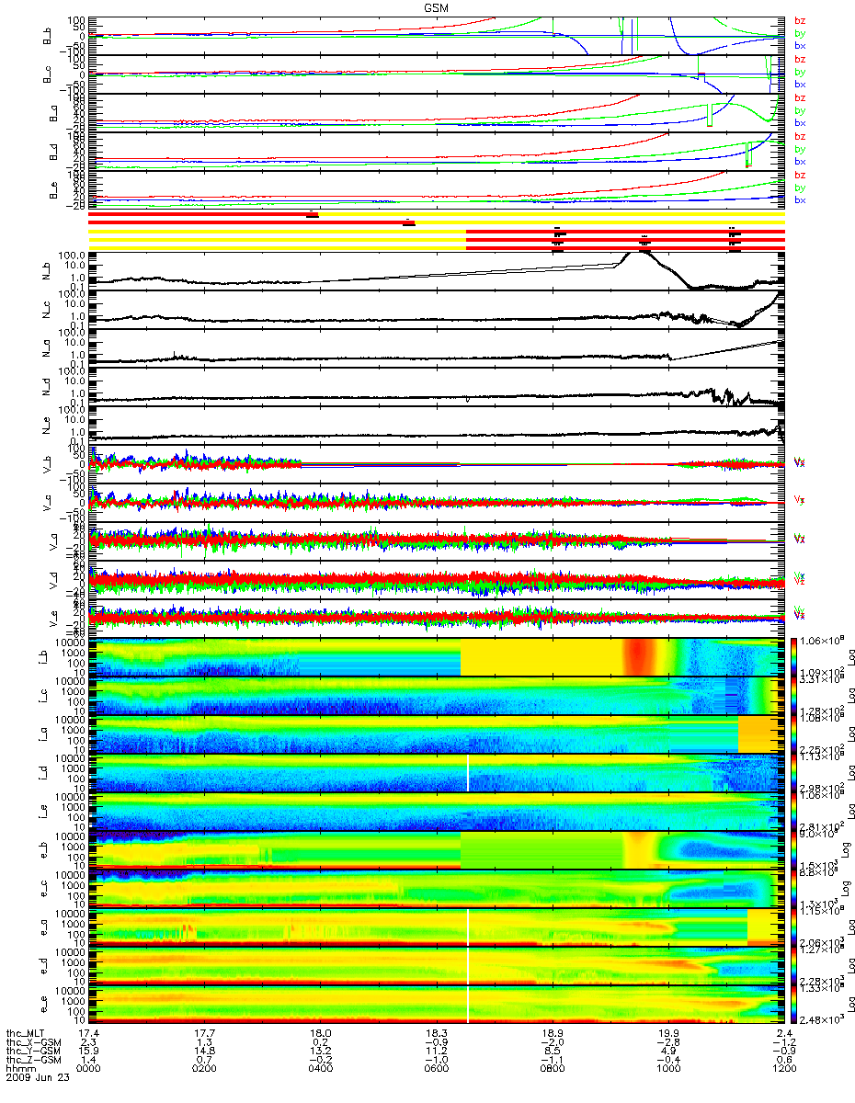Click the B_b axis label
This screenshot has width=855, height=1103.
pyautogui.click(x=46, y=36)
